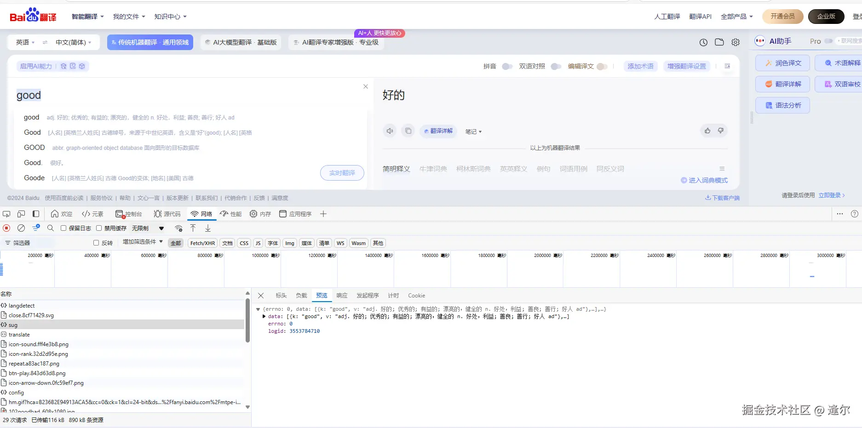
Task: Select the element inspection cursor tool
Action: point(6,214)
